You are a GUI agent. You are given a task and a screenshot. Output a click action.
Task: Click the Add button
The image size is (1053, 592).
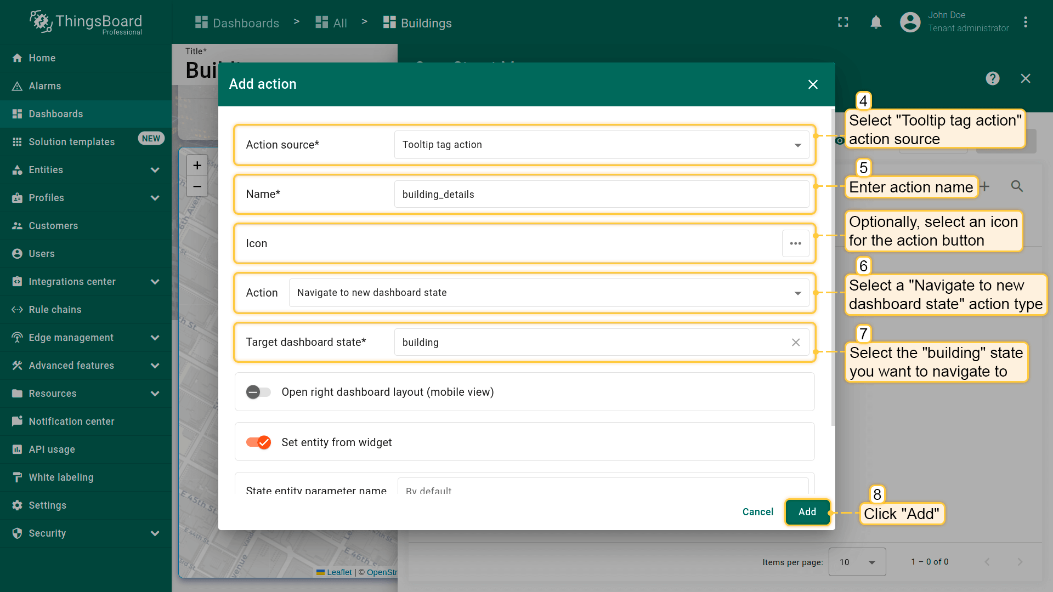pos(807,512)
